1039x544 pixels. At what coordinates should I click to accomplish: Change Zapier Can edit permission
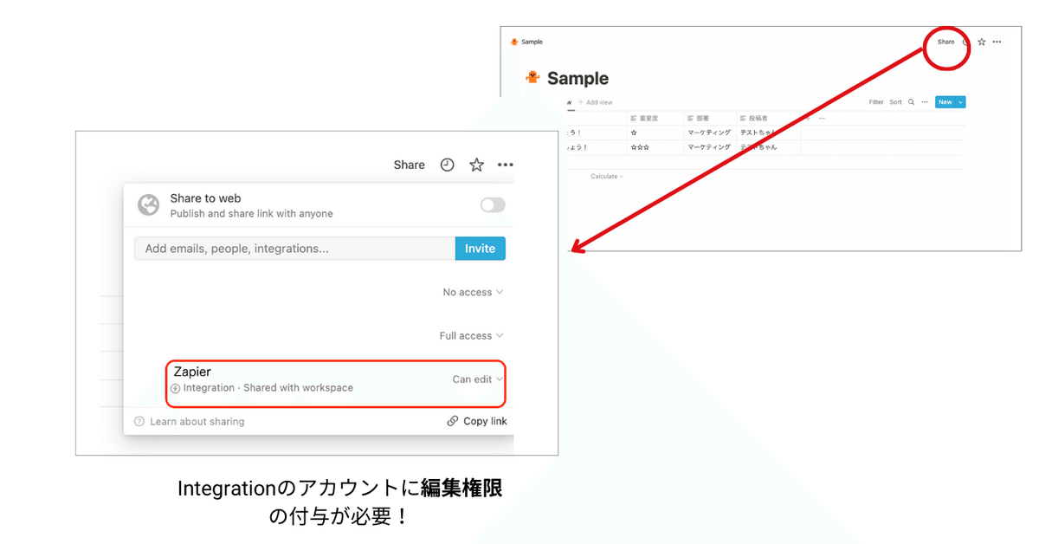coord(478,379)
